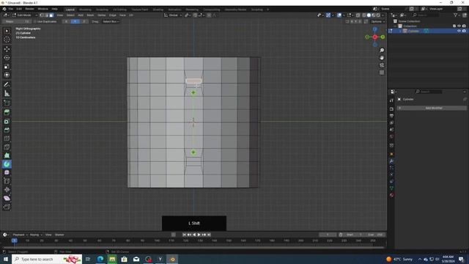This screenshot has height=264, width=469.
Task: Toggle camera view in viewport
Action: point(382,65)
